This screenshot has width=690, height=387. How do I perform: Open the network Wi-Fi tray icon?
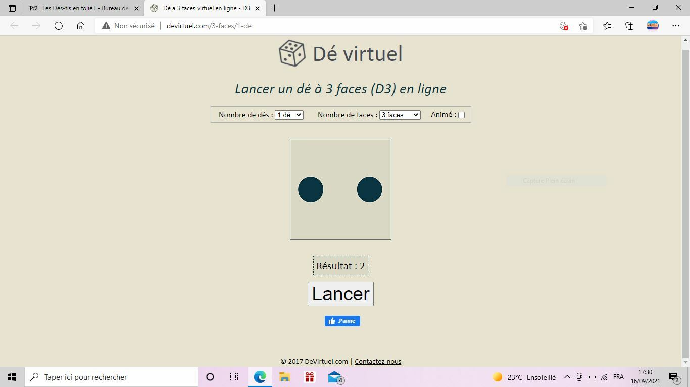coord(604,377)
